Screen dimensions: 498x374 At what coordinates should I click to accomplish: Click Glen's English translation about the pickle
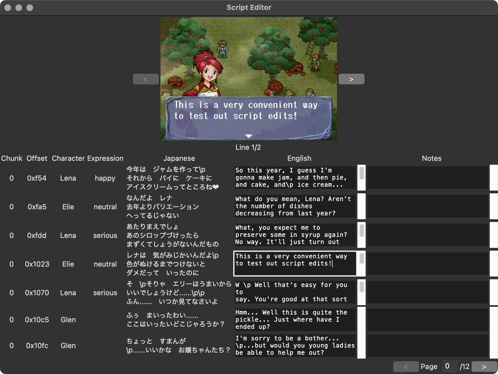(x=294, y=319)
